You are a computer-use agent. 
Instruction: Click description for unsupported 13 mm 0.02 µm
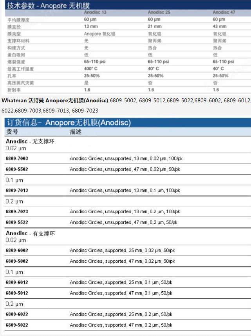(126, 158)
